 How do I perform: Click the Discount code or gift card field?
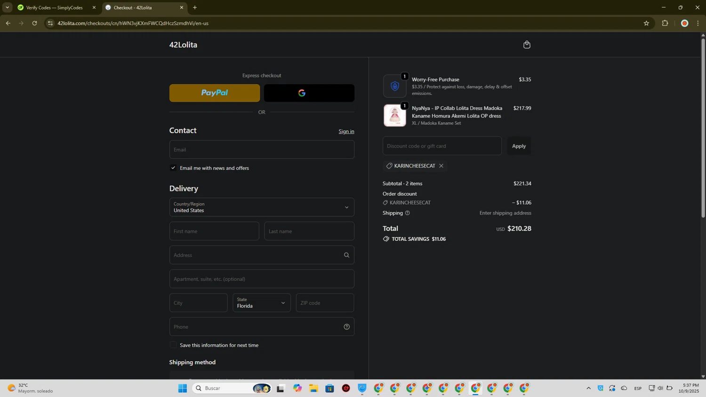click(442, 146)
